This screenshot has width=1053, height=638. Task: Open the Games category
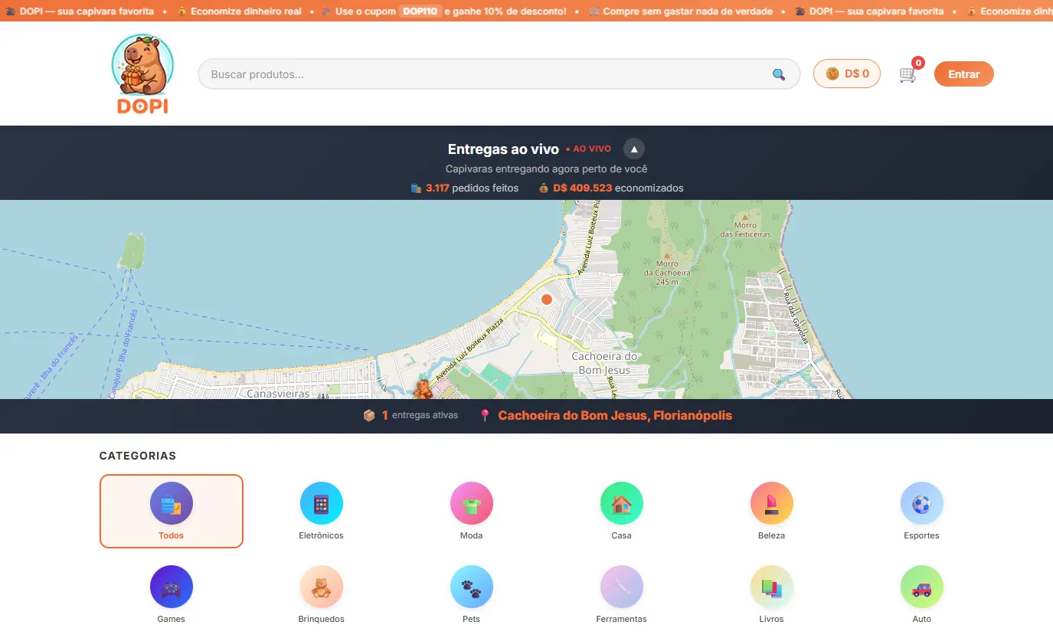click(x=172, y=594)
